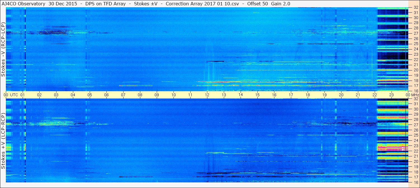This screenshot has width=420, height=188.
Task: Click the 07 UTC hour label
Action: 123,95
